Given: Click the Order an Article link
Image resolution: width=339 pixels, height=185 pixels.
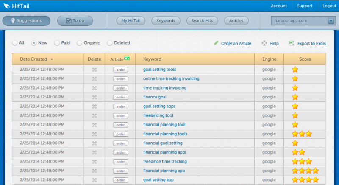Looking at the screenshot, I should [x=236, y=43].
